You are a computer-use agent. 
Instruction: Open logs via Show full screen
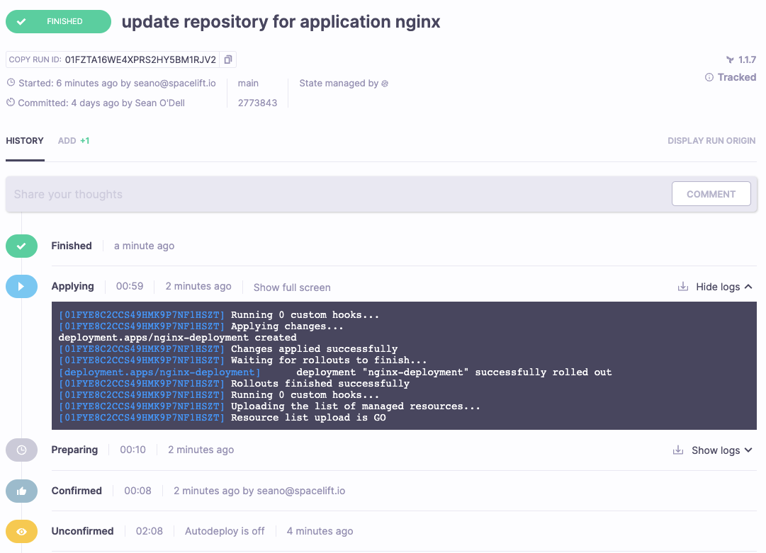click(292, 287)
